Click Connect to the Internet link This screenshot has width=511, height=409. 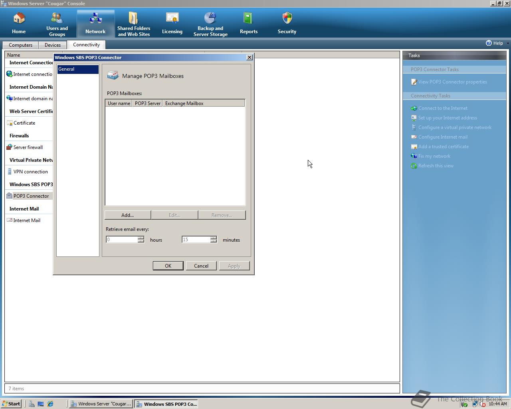point(443,108)
